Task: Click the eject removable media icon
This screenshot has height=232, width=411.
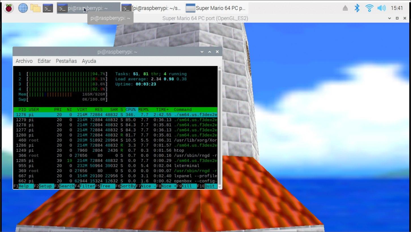Action: (x=345, y=8)
